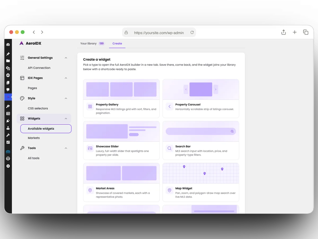Viewport: 318px width, 239px height.
Task: Open the Pages menu item
Action: point(32,88)
